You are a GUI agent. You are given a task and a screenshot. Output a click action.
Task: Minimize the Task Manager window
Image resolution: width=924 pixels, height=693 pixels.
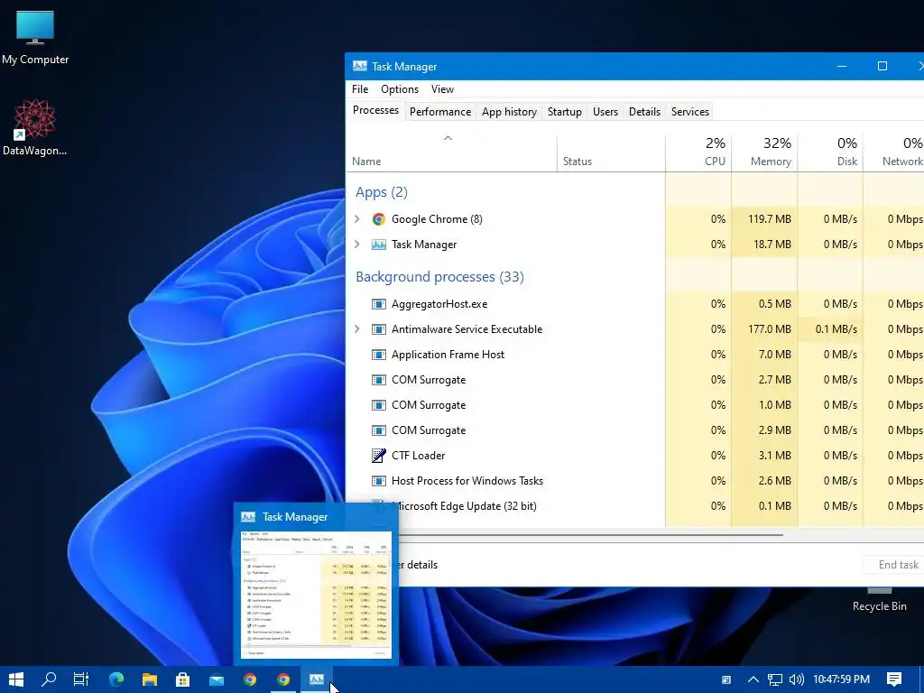click(x=842, y=66)
